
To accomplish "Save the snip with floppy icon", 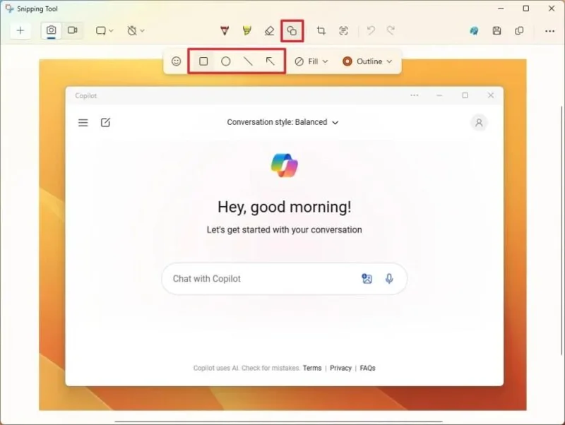I will 497,31.
